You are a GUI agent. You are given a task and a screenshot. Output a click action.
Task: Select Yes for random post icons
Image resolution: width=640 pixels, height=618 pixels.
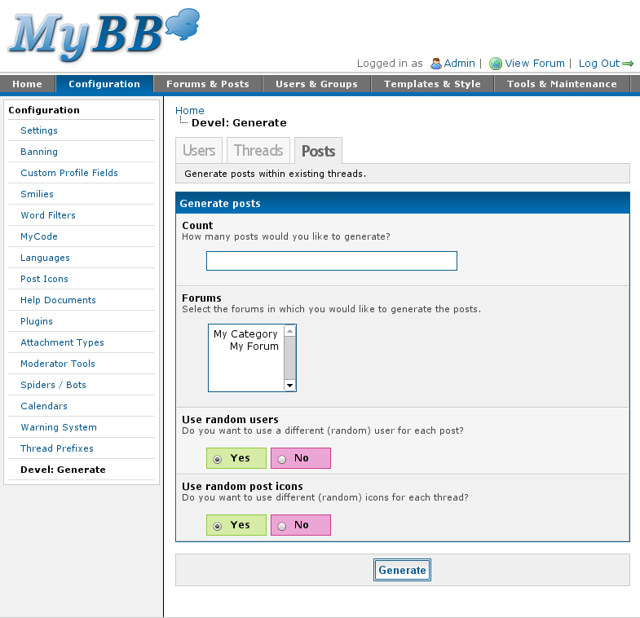coord(218,526)
